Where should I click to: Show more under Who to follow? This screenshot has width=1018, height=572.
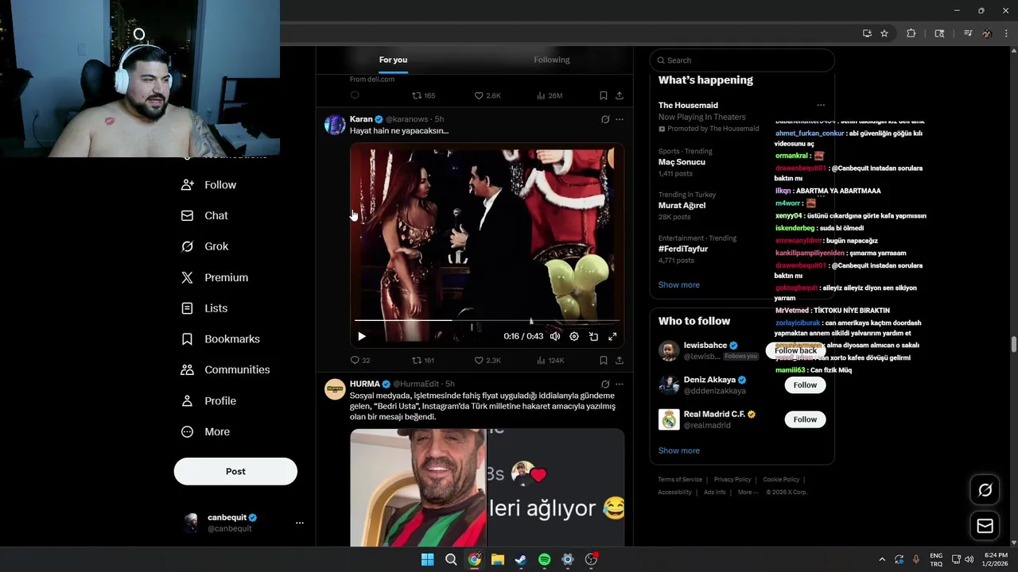pyautogui.click(x=678, y=450)
